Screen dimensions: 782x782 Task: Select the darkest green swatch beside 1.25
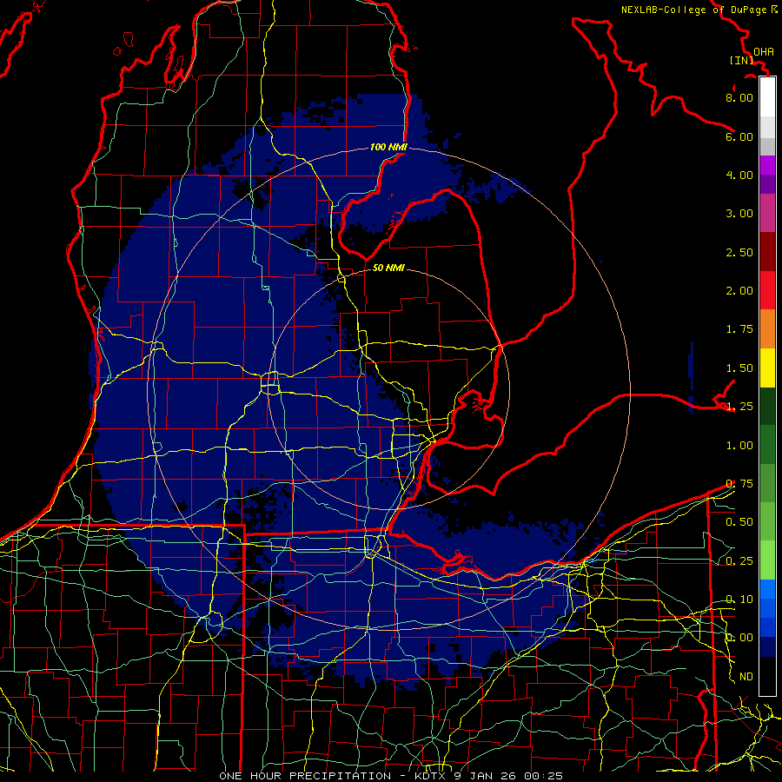tap(767, 406)
